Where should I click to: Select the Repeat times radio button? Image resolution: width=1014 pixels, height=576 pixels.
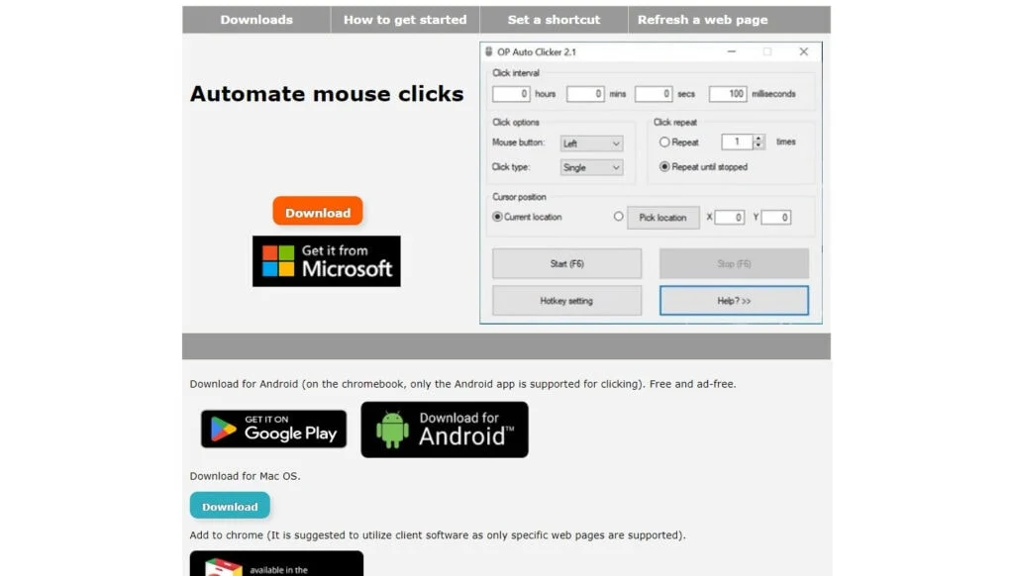point(664,142)
